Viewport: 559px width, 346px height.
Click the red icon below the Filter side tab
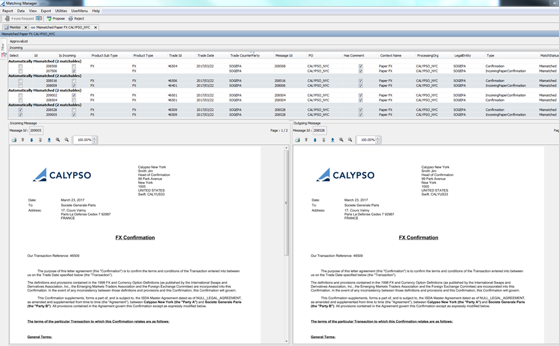point(4,55)
